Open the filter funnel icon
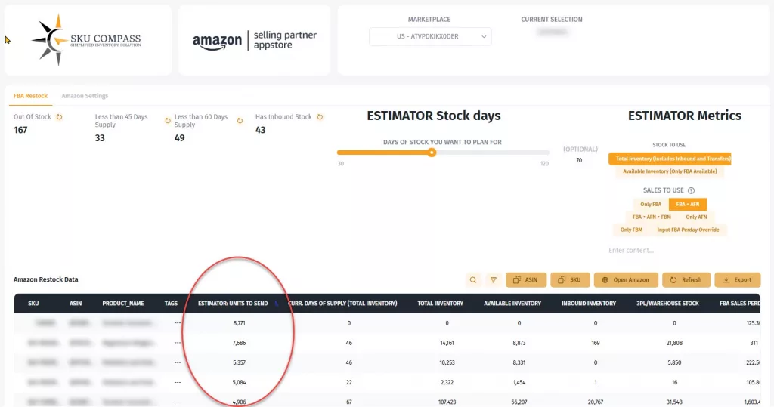The image size is (774, 407). click(x=493, y=280)
